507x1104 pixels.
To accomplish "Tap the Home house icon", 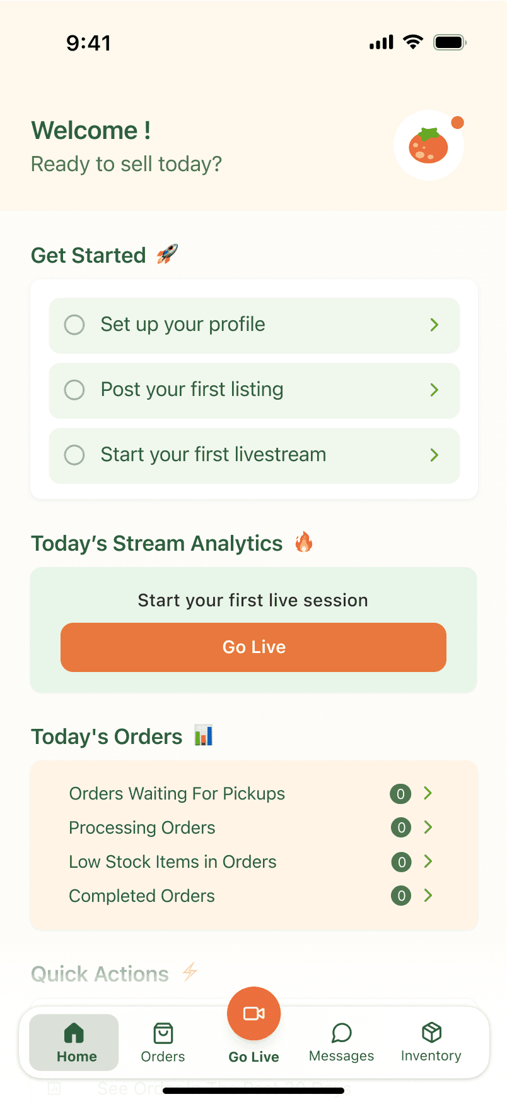I will [74, 1033].
